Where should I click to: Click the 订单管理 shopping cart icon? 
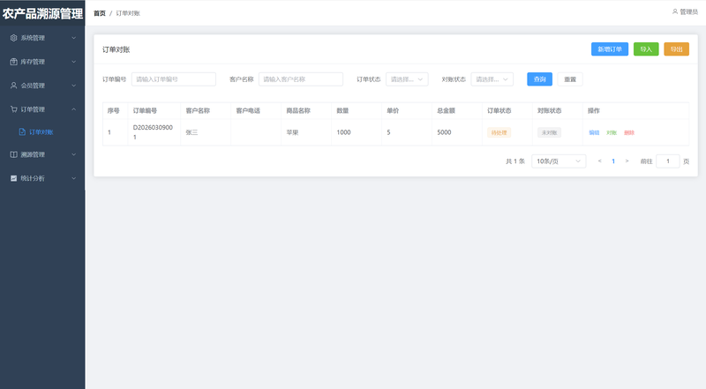(x=13, y=109)
